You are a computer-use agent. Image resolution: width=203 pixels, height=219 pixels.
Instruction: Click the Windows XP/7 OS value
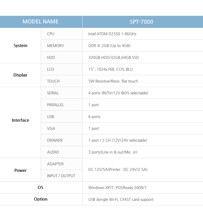coord(117,188)
